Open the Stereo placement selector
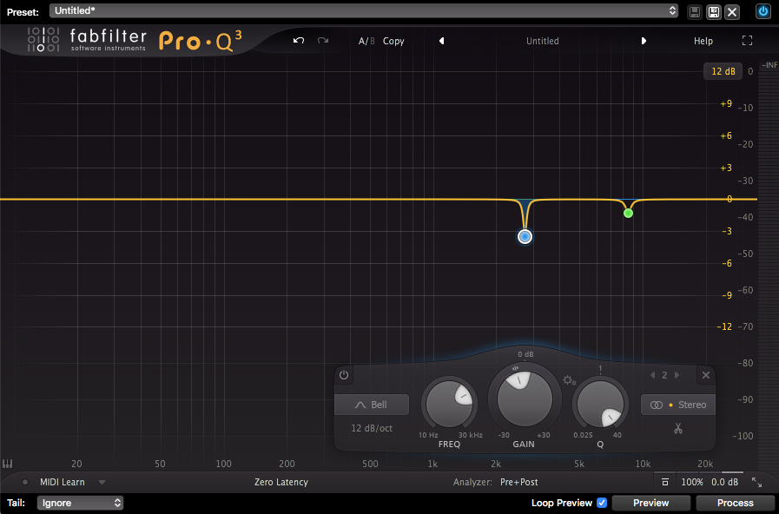This screenshot has width=779, height=514. [x=677, y=405]
